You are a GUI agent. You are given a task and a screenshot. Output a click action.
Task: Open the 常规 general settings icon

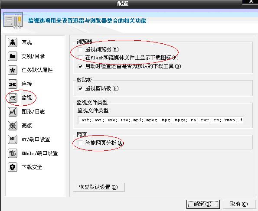13,42
